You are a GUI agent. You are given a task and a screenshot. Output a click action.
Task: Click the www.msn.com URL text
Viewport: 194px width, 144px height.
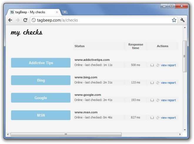(86, 112)
